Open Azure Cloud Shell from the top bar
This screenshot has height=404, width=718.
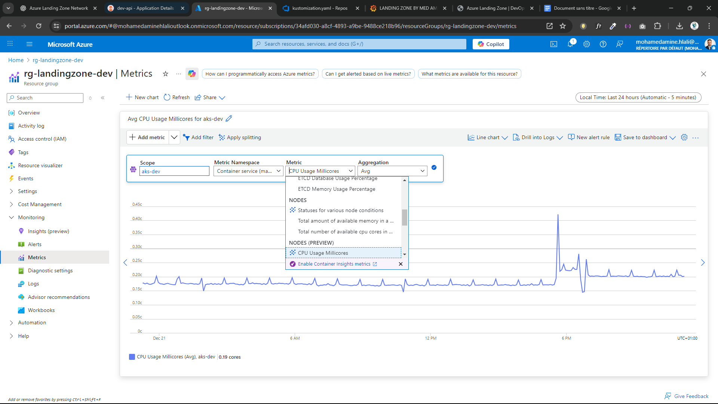coord(554,44)
